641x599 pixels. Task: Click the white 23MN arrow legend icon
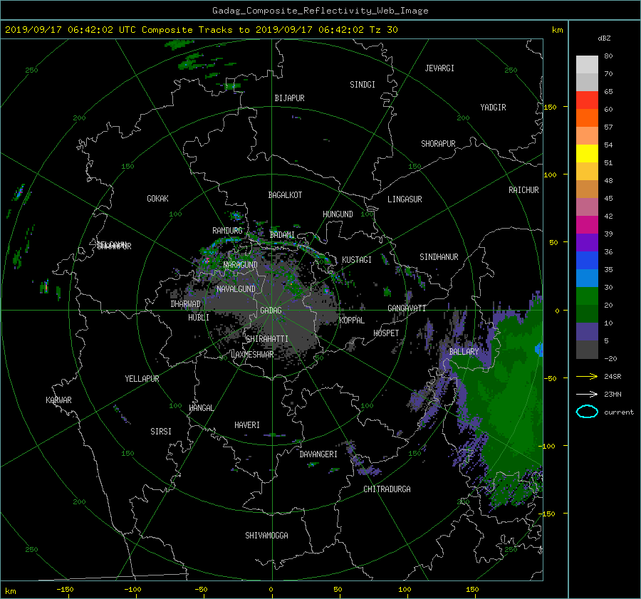click(x=587, y=394)
